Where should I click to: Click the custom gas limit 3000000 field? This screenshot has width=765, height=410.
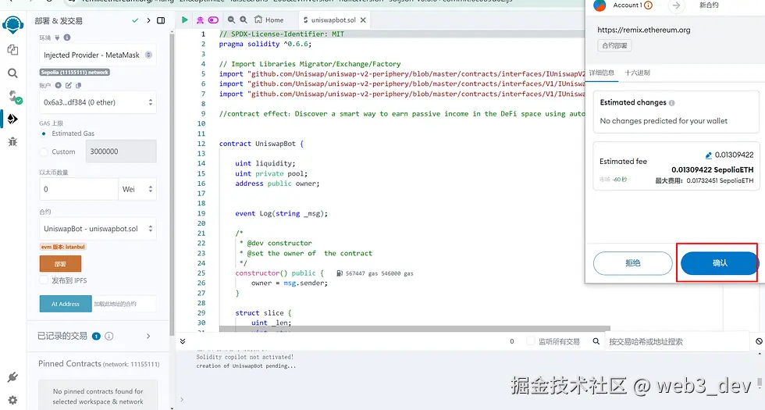pyautogui.click(x=121, y=152)
